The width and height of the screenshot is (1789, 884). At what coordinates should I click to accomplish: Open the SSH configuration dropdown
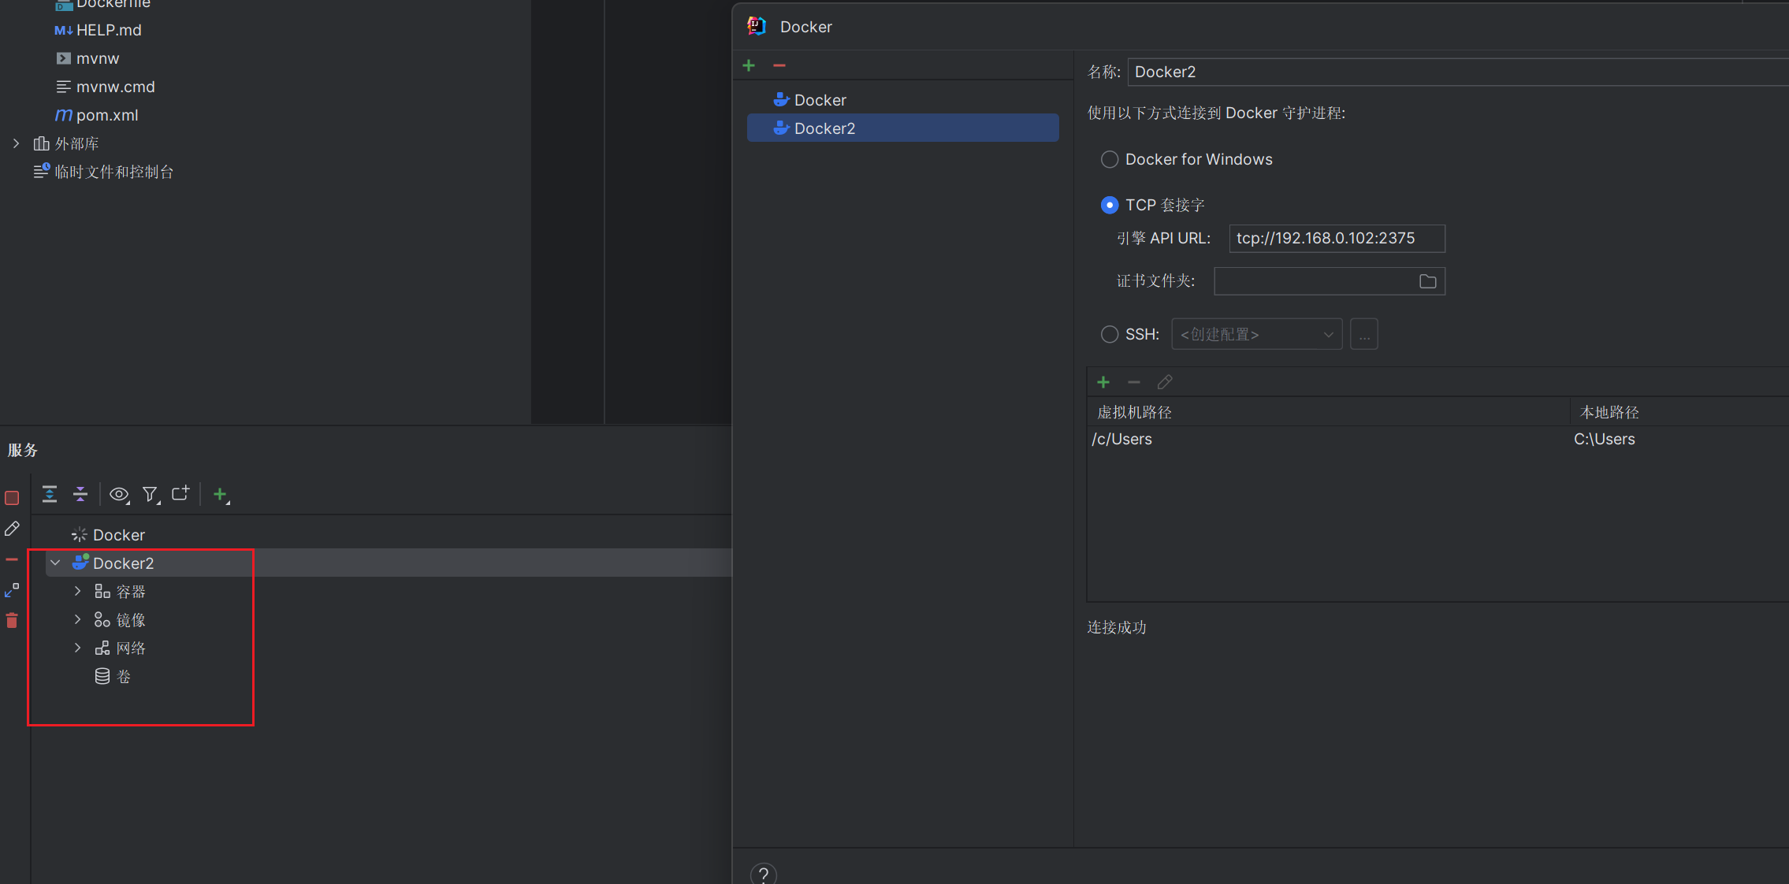(1257, 334)
